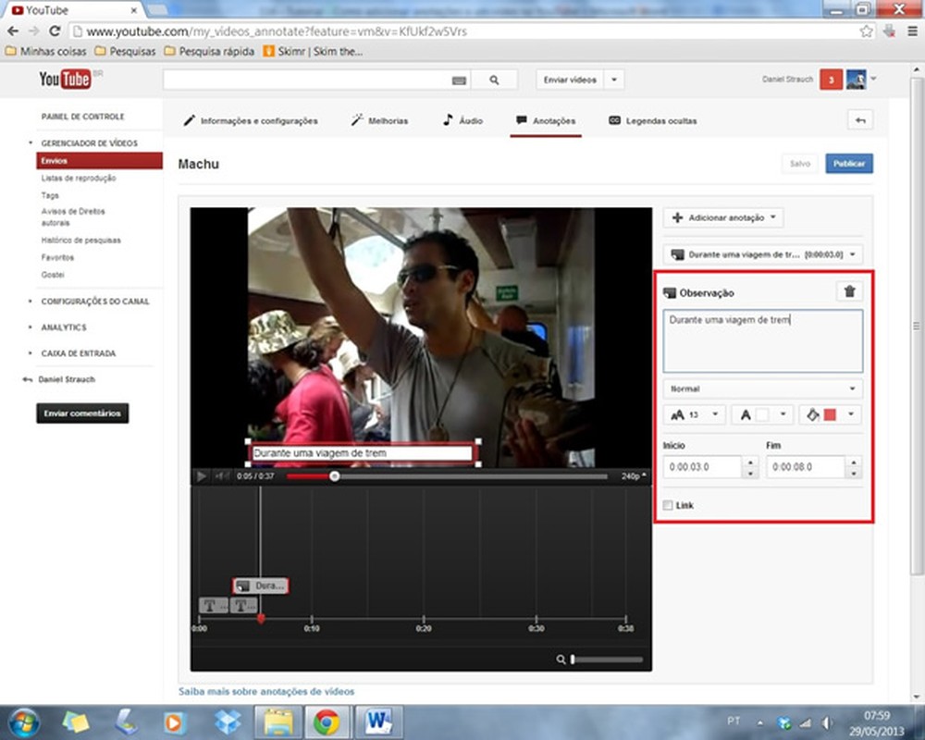Open Favoritos in sidebar
This screenshot has height=740, width=925.
coord(57,257)
